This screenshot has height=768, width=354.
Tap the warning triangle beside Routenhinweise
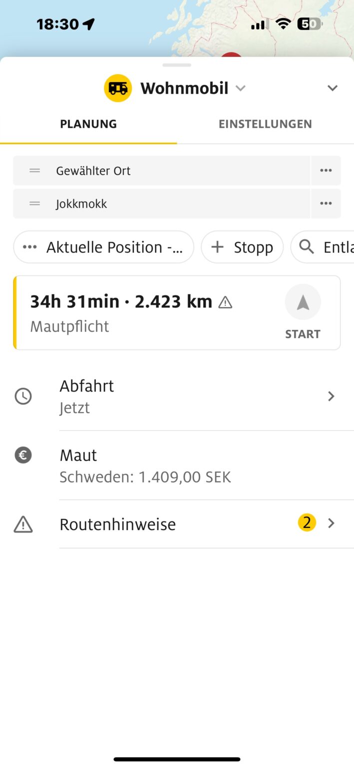click(23, 524)
